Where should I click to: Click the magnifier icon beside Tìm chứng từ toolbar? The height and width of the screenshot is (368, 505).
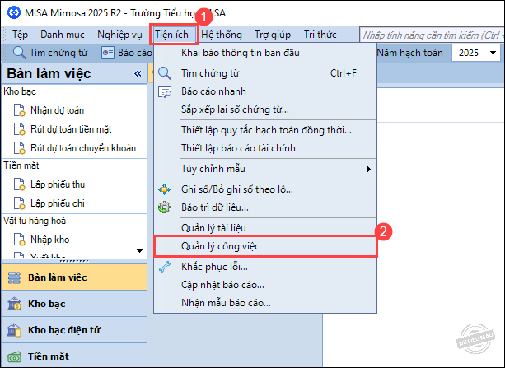[19, 53]
